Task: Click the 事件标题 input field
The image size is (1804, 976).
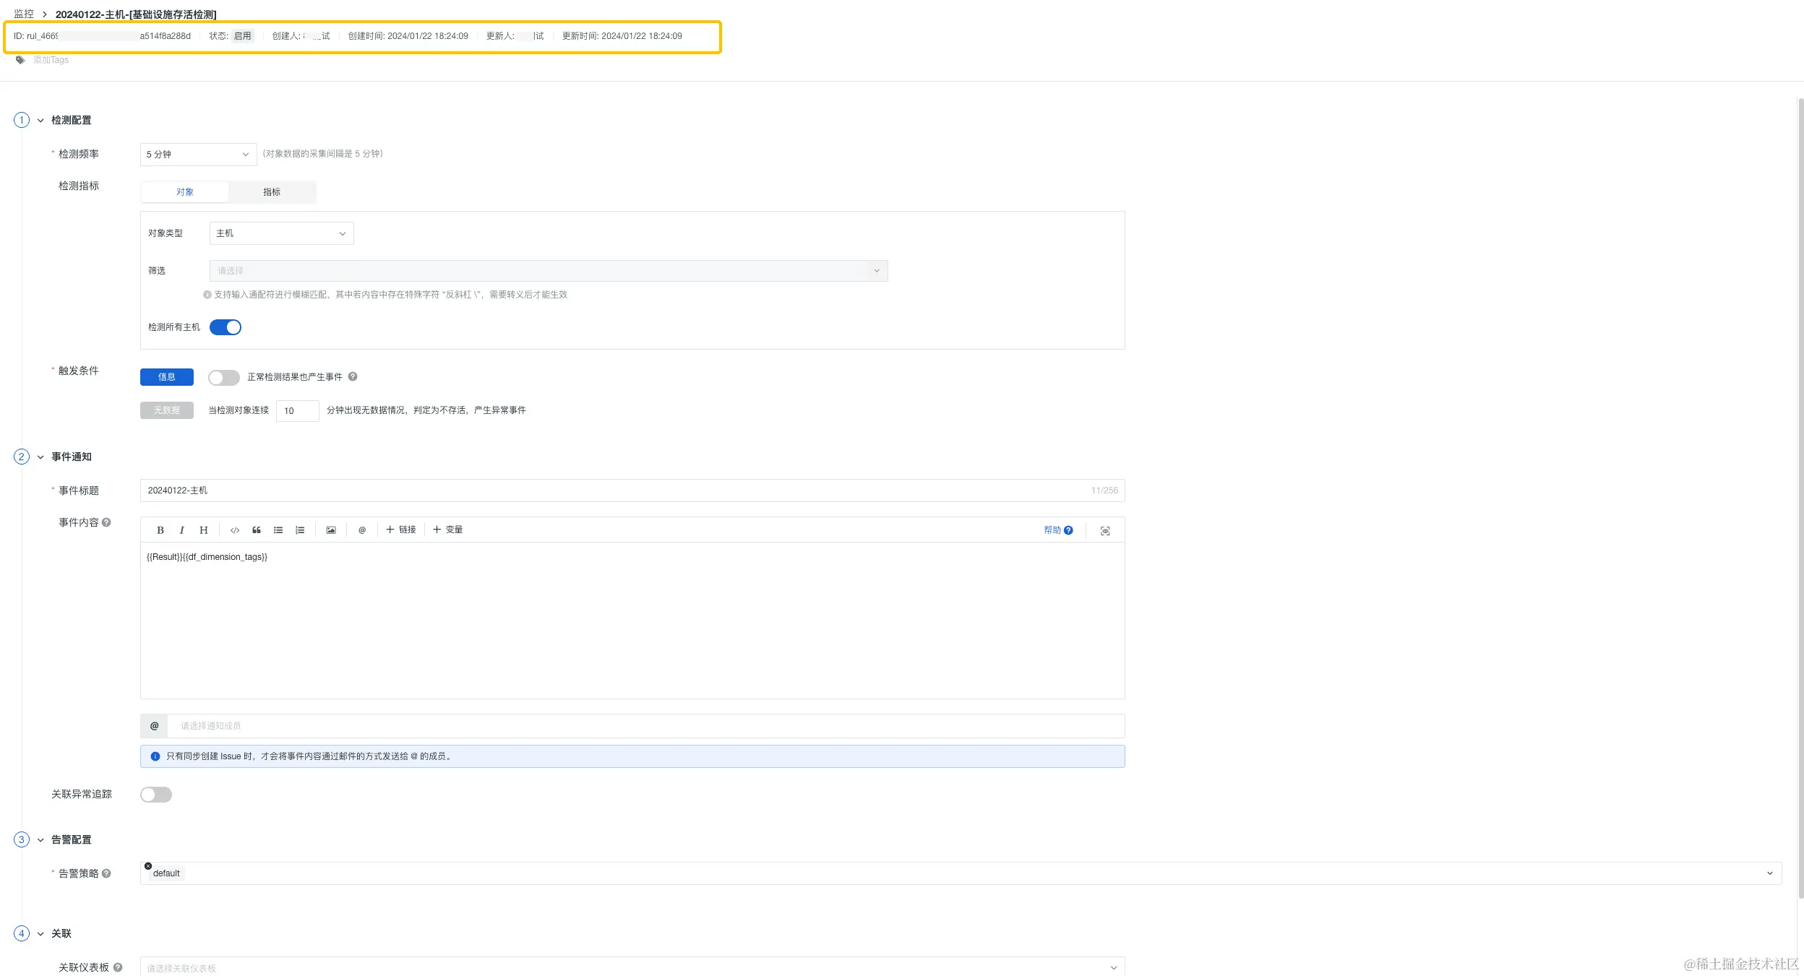Action: pyautogui.click(x=614, y=491)
